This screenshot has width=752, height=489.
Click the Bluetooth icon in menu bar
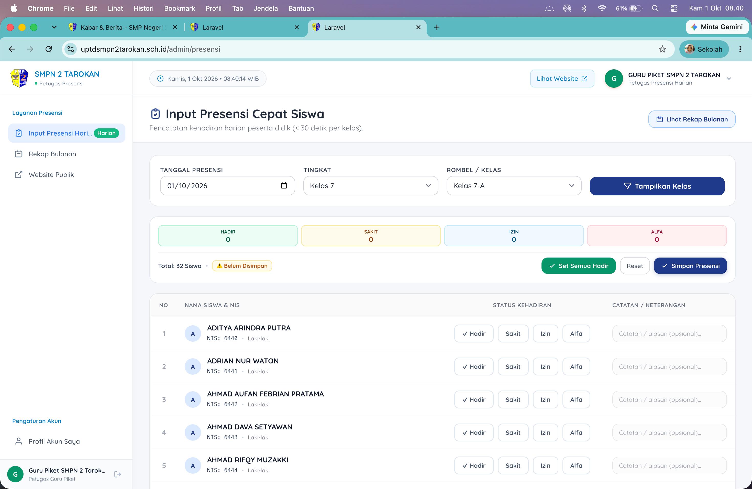pyautogui.click(x=584, y=8)
